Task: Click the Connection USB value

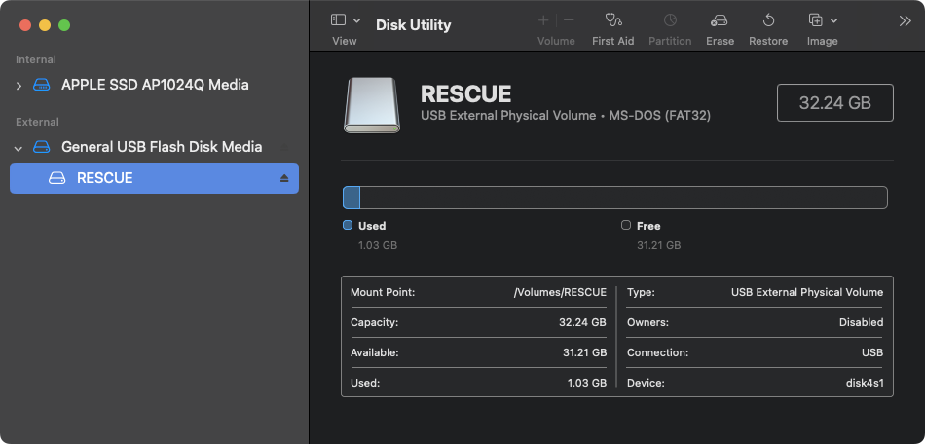Action: click(x=872, y=352)
